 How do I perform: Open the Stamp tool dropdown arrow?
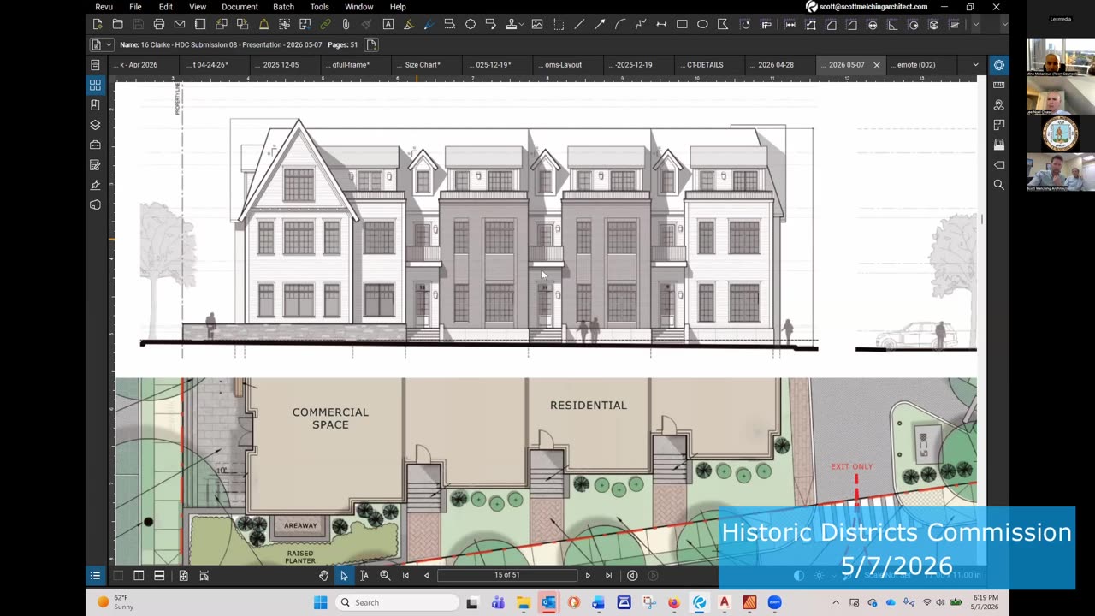tap(521, 24)
